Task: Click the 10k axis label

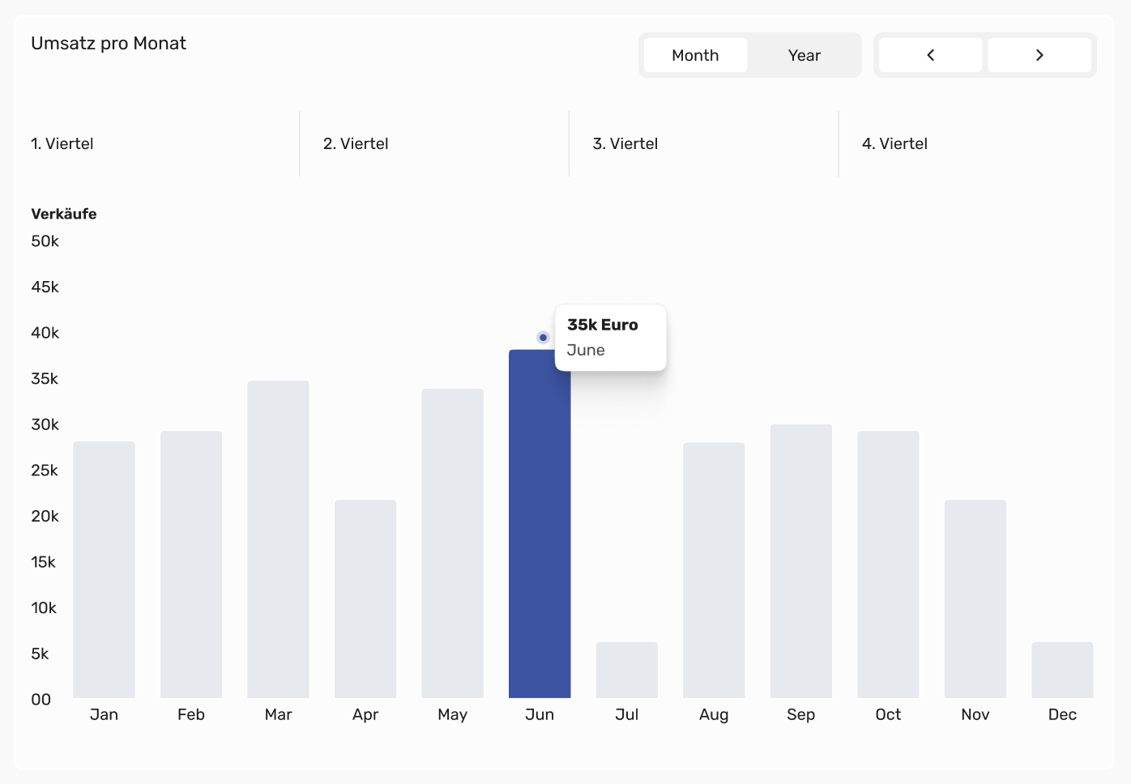Action: pos(44,607)
